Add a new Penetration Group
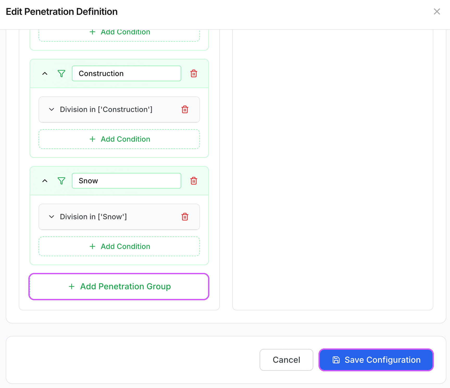Viewport: 450px width, 388px height. (x=119, y=286)
